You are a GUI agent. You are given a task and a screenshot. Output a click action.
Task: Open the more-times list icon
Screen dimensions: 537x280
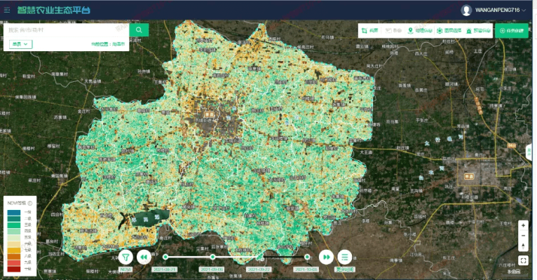point(345,257)
